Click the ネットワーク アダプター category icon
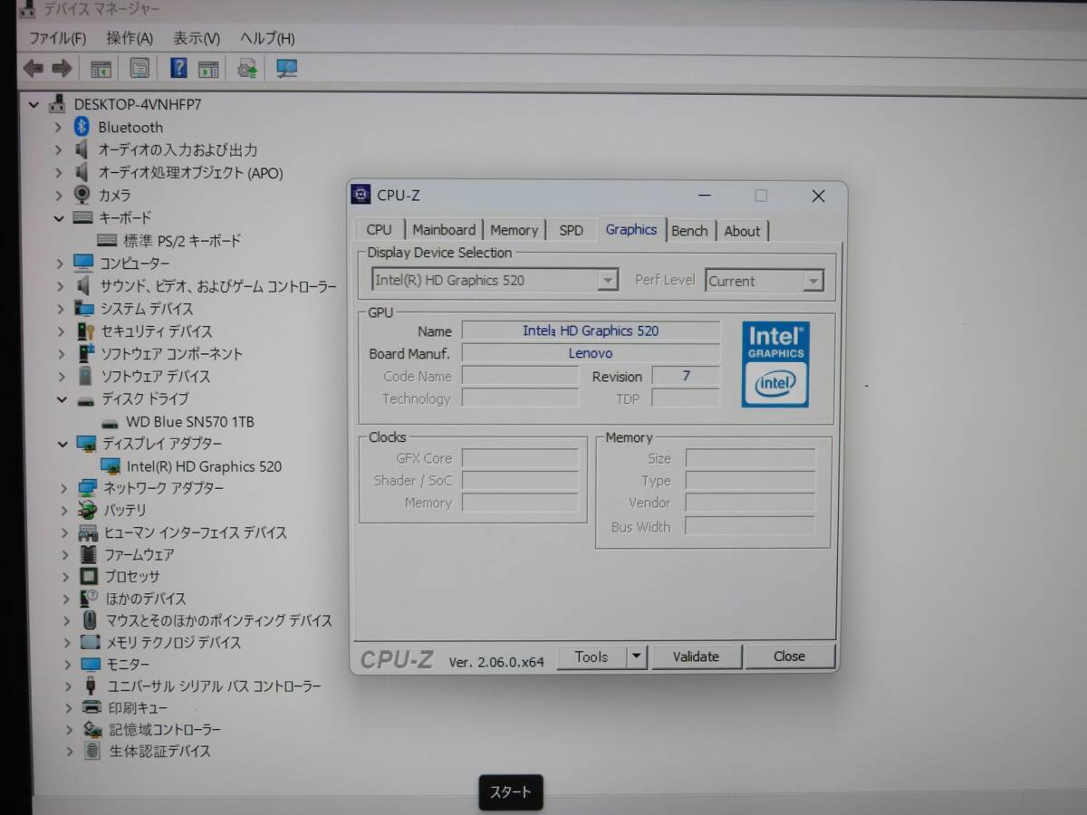Viewport: 1087px width, 815px height. [x=87, y=488]
